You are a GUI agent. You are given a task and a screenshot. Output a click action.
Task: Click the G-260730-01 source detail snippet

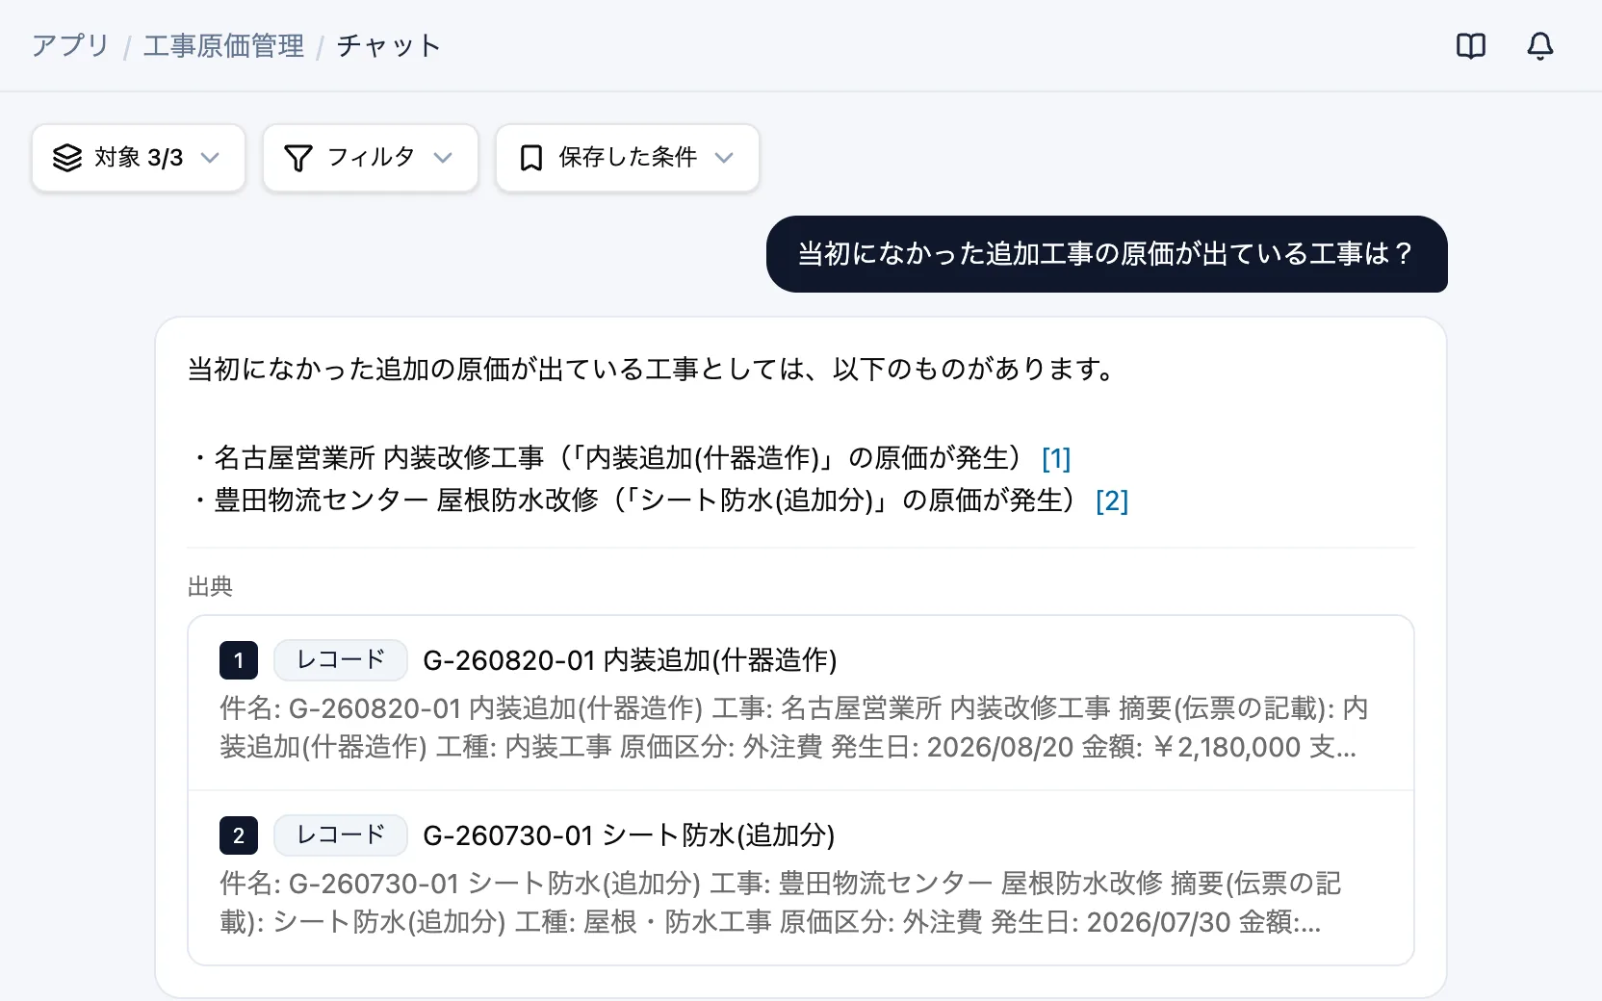coord(781,903)
